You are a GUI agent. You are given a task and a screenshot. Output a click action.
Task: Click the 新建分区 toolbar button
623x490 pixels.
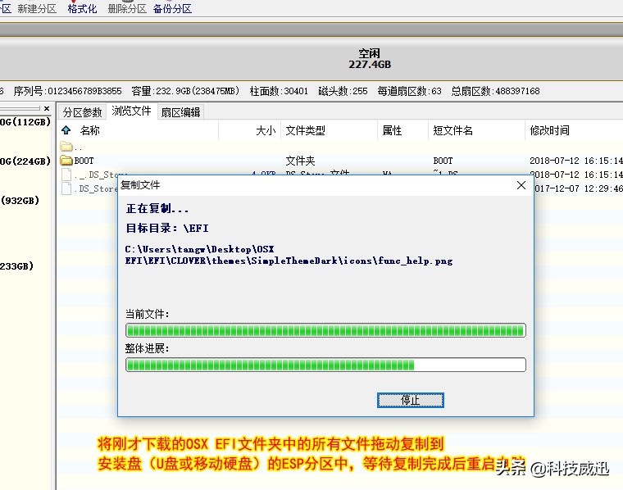click(37, 8)
